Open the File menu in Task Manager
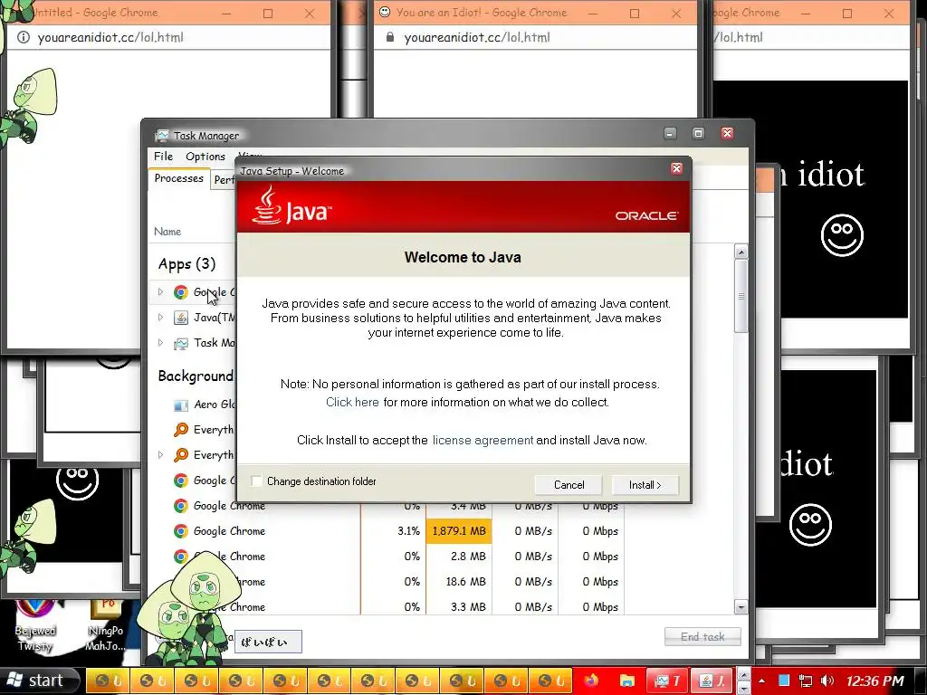Screen dimensions: 927x695 tap(163, 156)
